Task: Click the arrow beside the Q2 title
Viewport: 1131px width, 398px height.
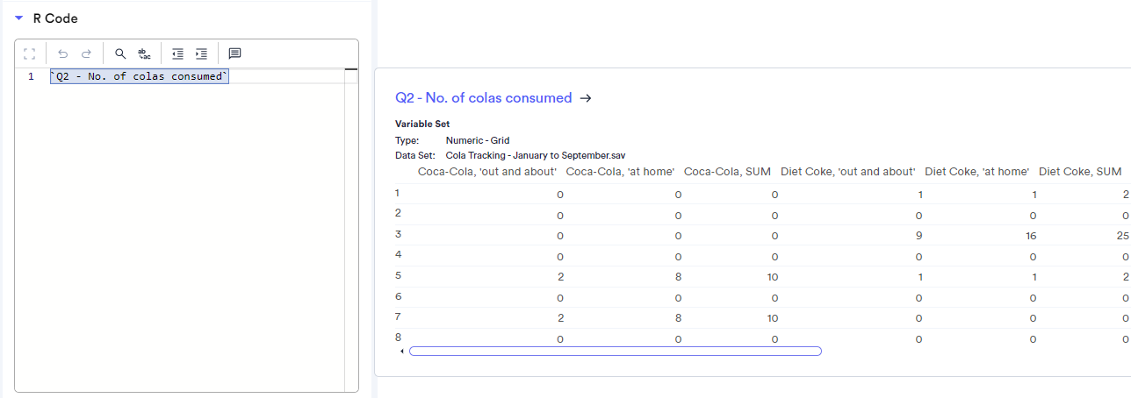Action: pos(586,98)
